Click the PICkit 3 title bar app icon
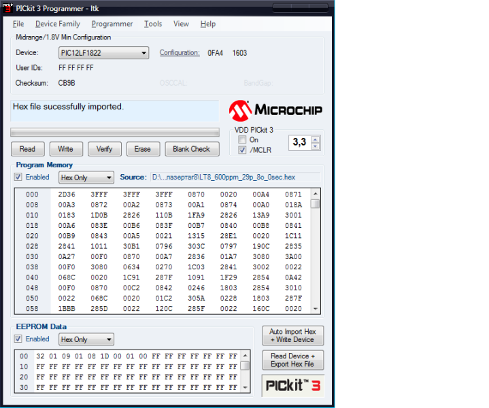Image resolution: width=489 pixels, height=408 pixels. [7, 8]
